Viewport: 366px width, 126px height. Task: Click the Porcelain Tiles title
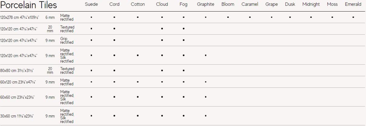point(29,5)
